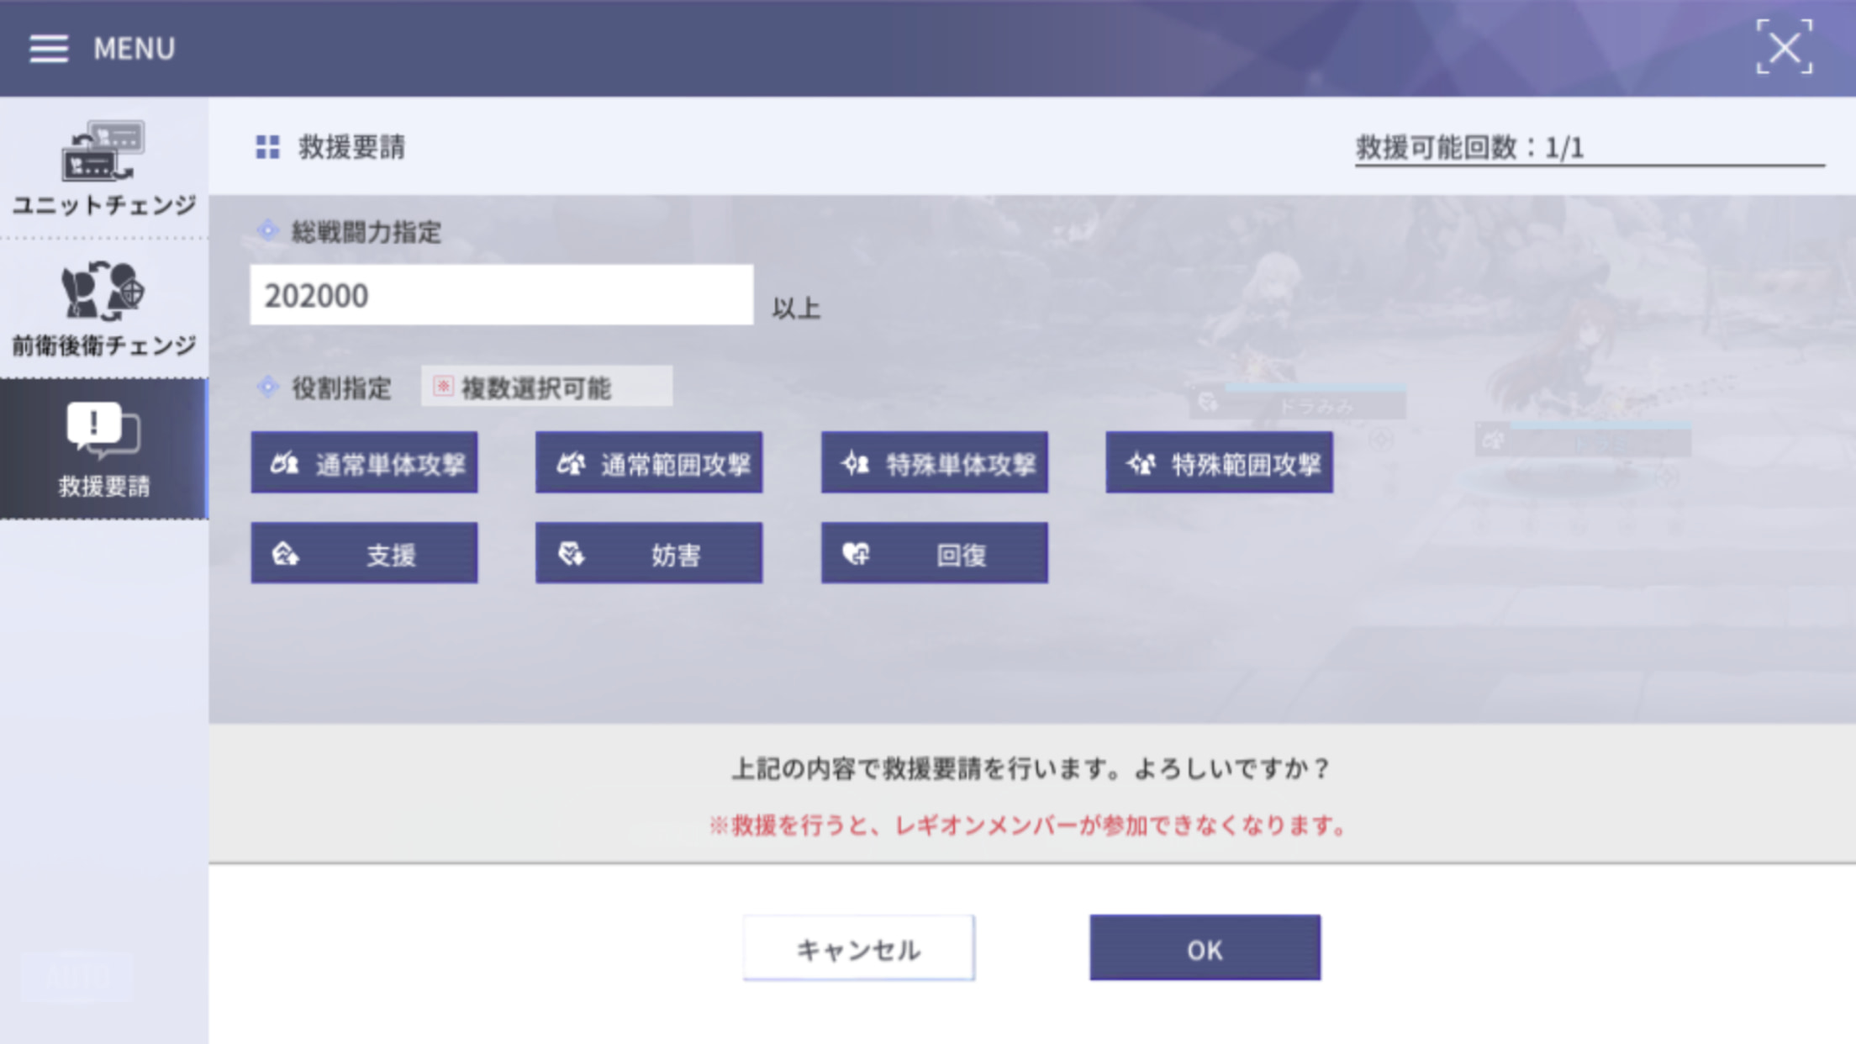
Task: Click the 役割指定 section label
Action: (x=341, y=388)
